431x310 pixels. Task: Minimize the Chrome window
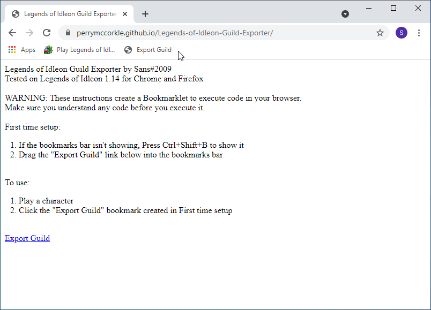(x=369, y=8)
